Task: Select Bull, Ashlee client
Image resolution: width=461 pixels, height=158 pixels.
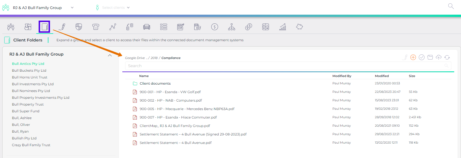Action: tap(22, 118)
